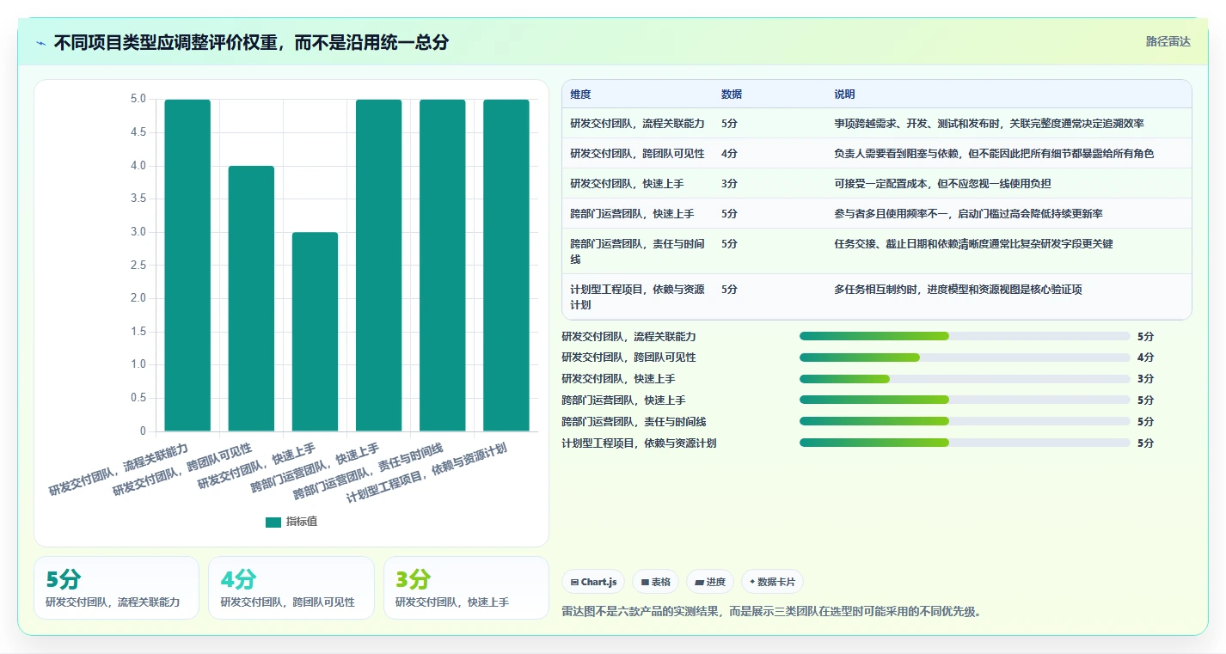Click the 3分 label after the progress bar

(x=1145, y=379)
